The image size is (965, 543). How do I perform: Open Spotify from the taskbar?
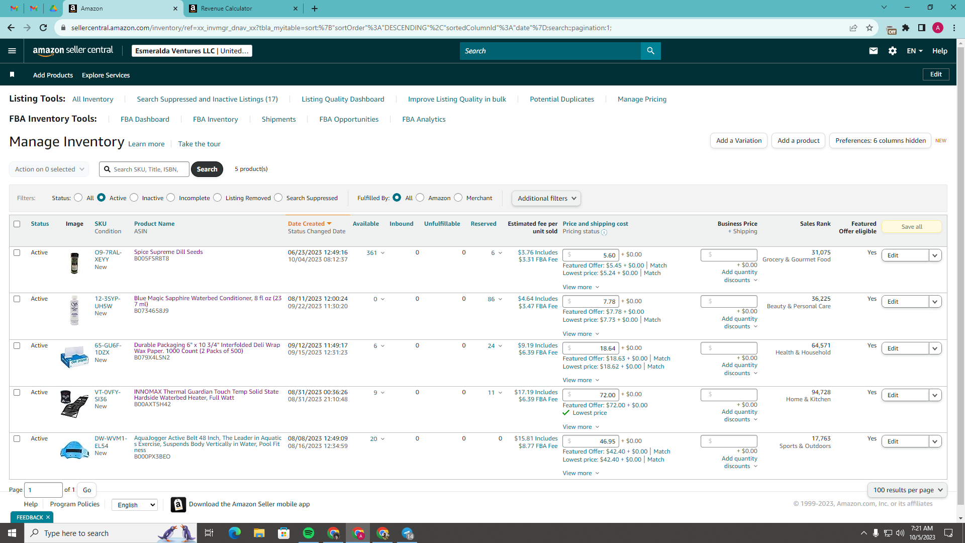[309, 533]
